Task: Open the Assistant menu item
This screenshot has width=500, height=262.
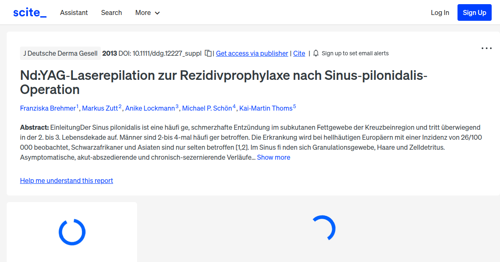Action: point(74,12)
